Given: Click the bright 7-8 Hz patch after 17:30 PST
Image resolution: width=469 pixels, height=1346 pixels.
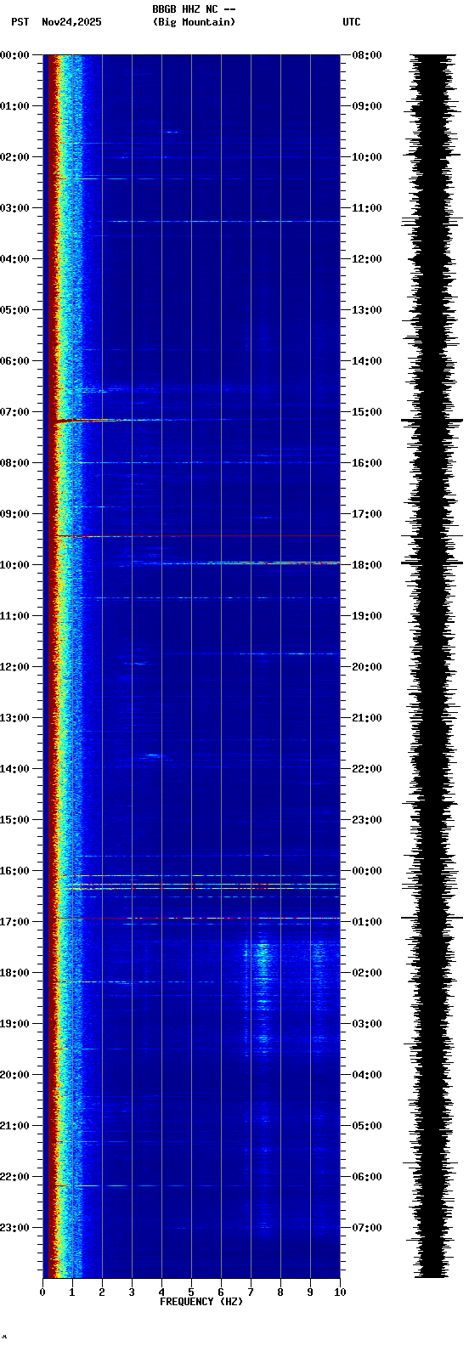Looking at the screenshot, I should coord(262,960).
